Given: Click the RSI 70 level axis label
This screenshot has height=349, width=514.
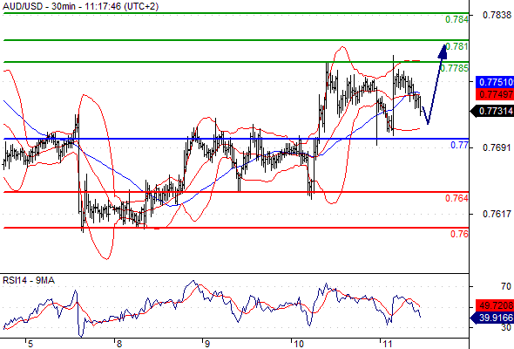Looking at the screenshot, I should click(x=506, y=287).
